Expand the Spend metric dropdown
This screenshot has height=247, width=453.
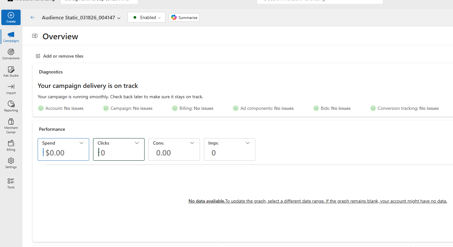(x=81, y=143)
